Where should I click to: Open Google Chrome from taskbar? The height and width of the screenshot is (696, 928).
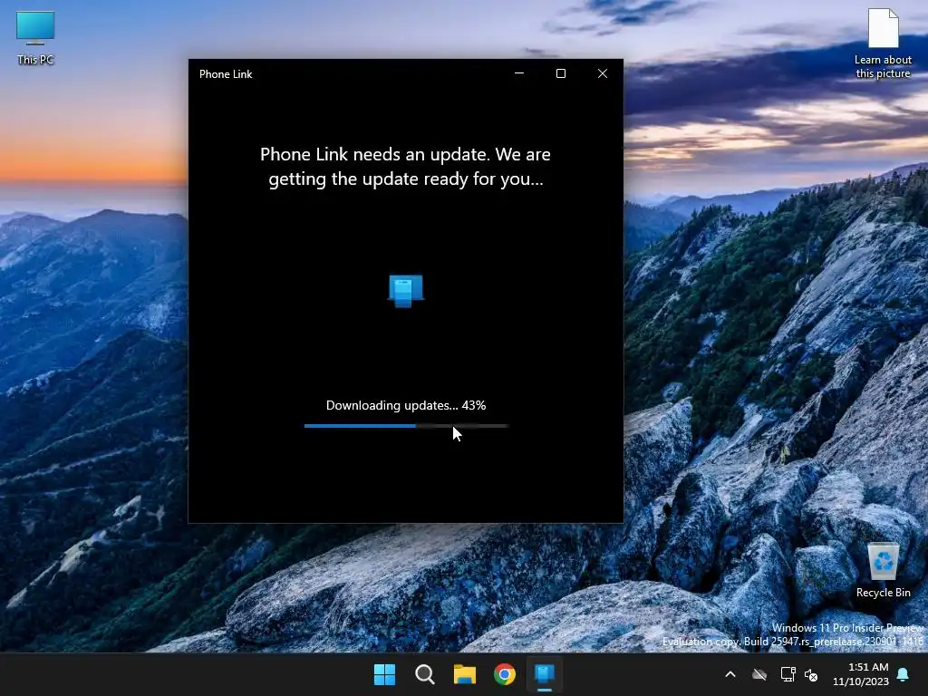[505, 674]
